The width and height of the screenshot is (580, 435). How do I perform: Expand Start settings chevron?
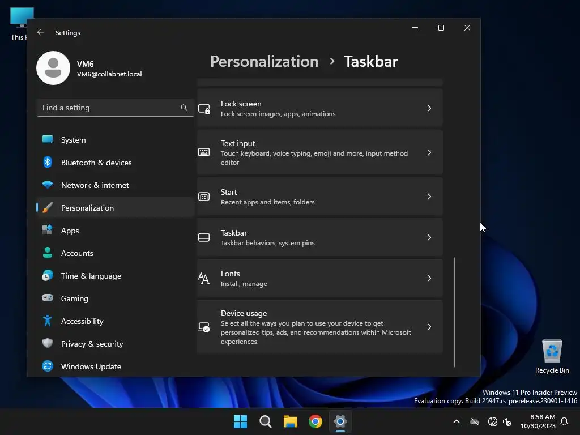429,197
